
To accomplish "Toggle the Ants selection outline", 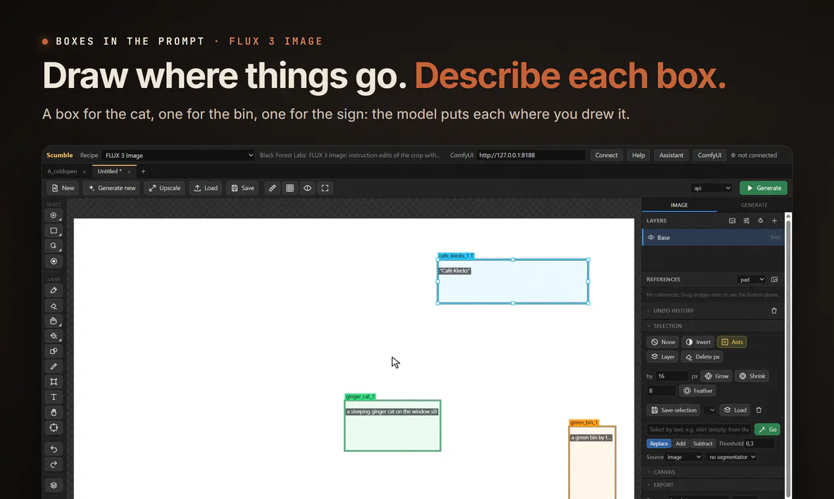I will (732, 342).
